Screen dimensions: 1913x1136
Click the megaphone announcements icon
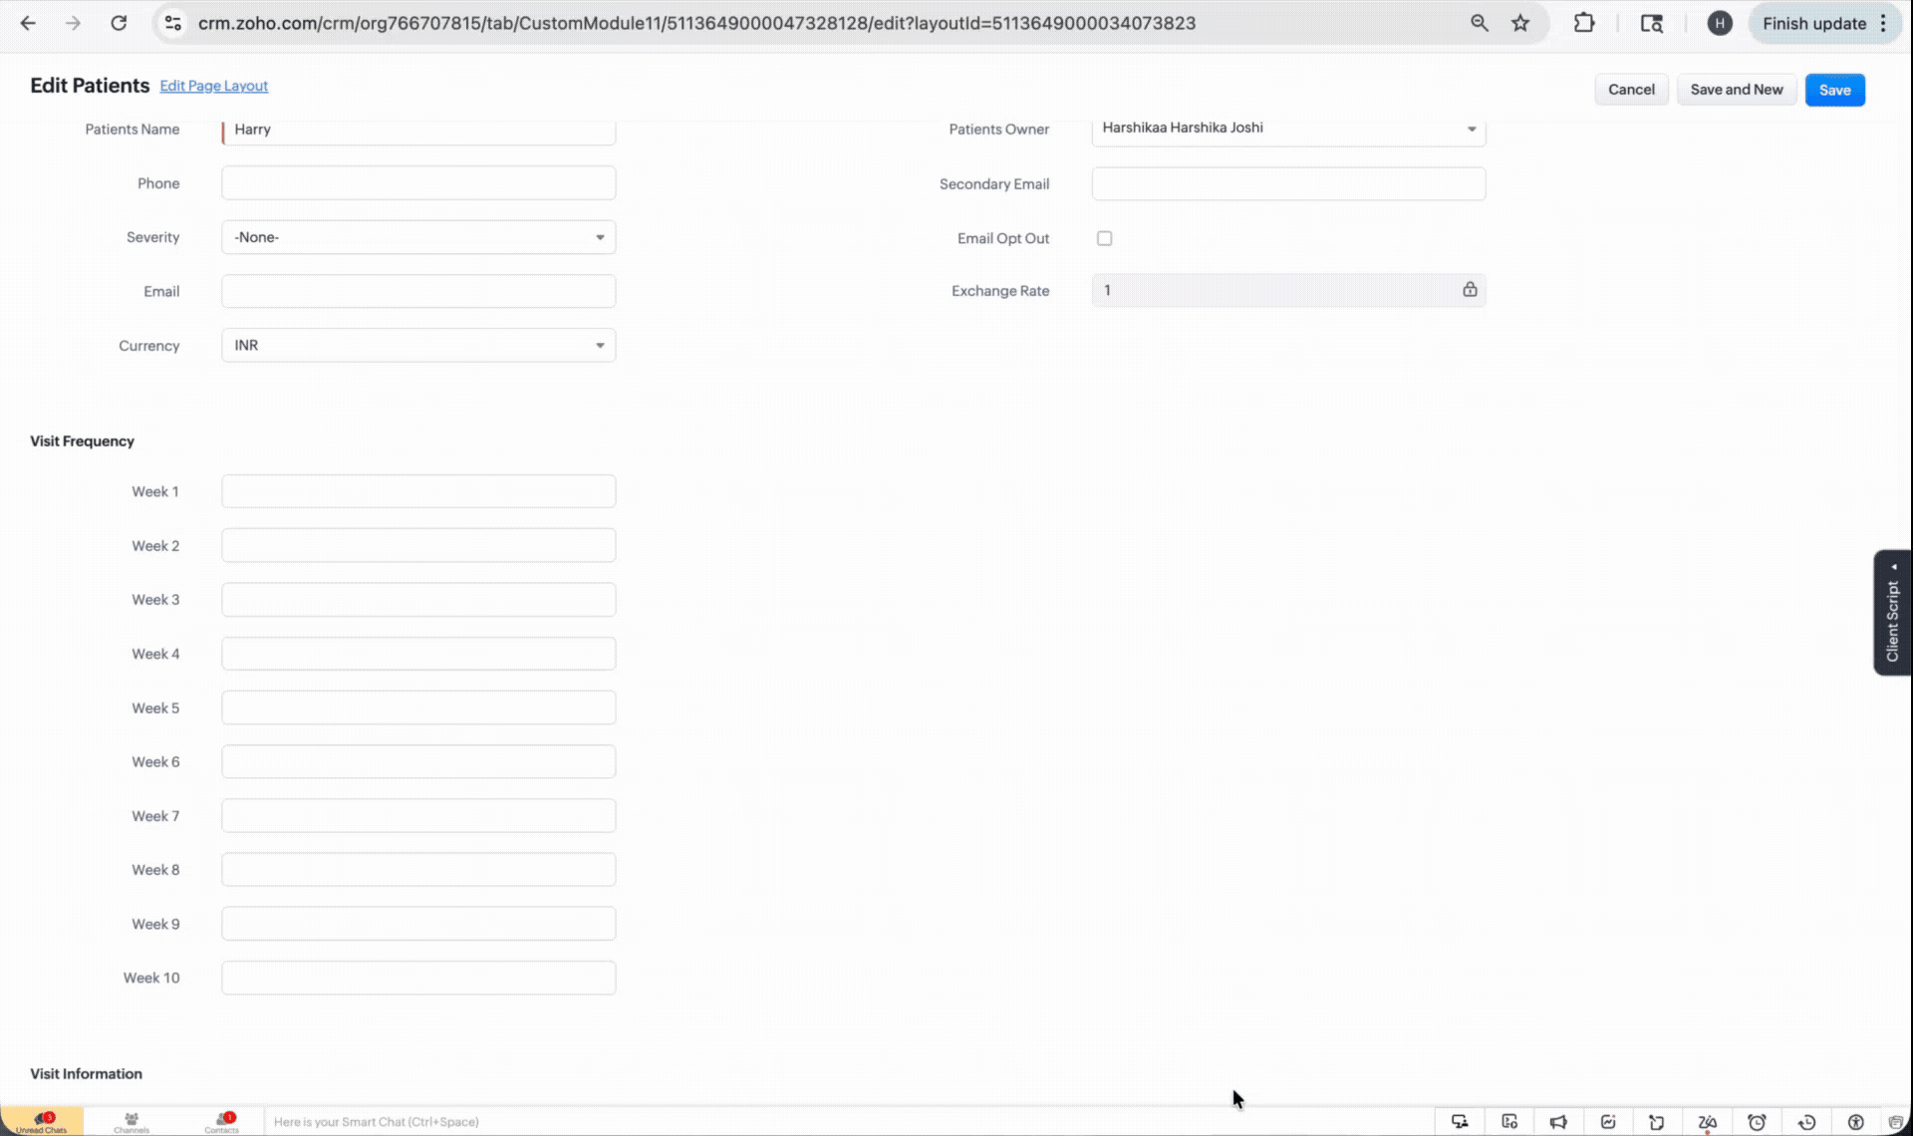tap(1558, 1122)
